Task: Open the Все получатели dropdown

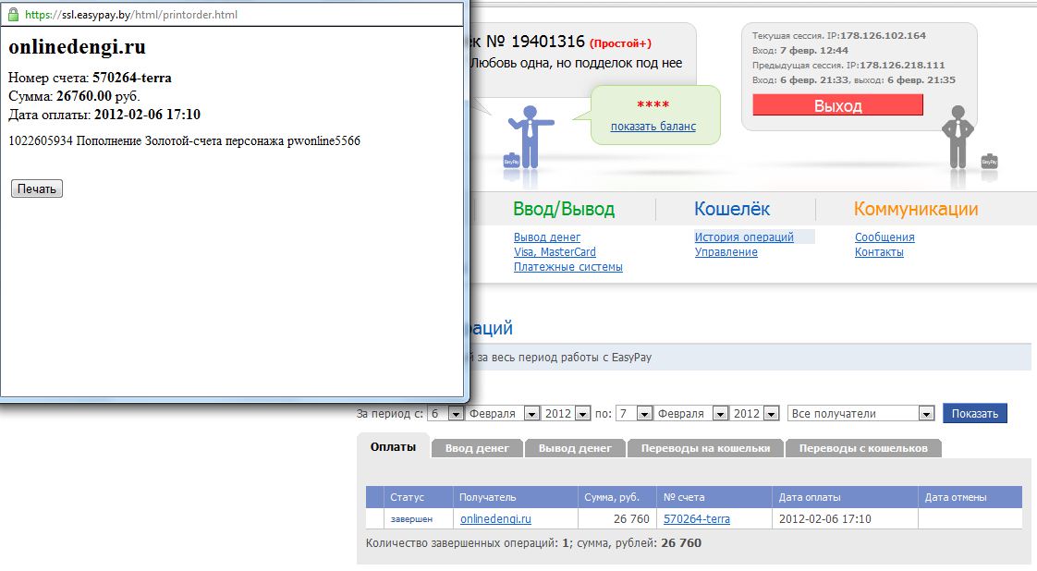Action: (x=860, y=413)
